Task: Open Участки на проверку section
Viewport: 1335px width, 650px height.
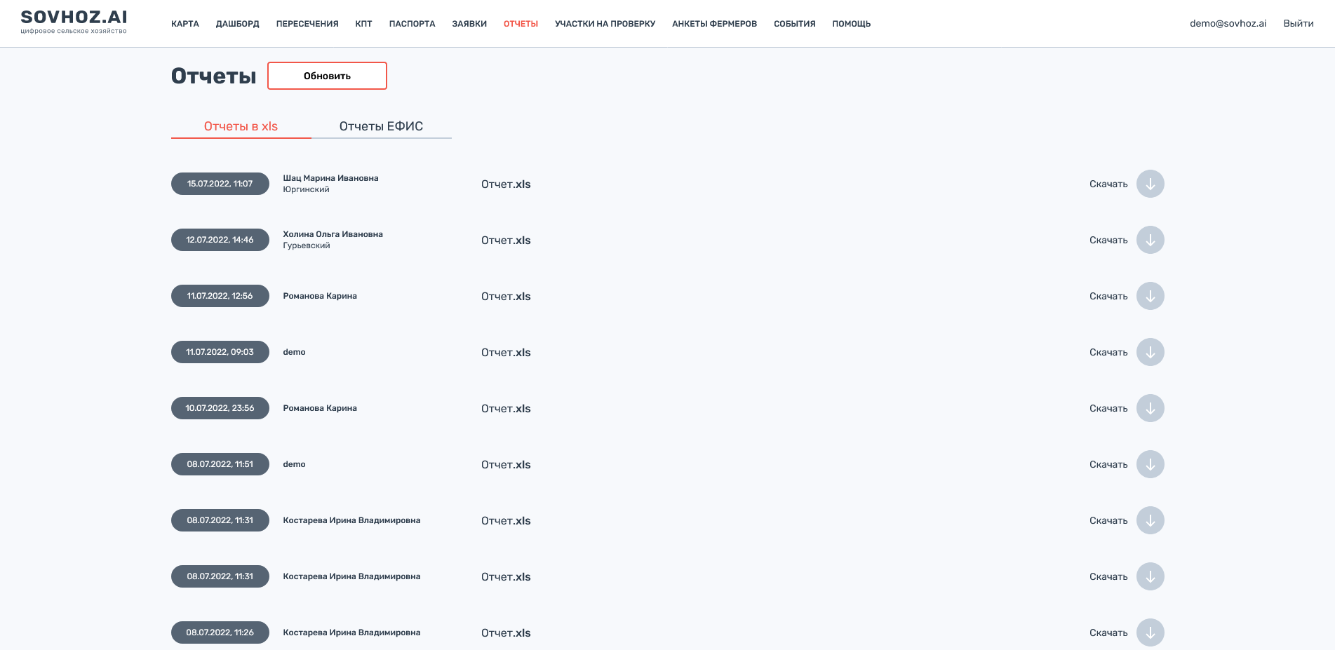Action: (x=605, y=24)
